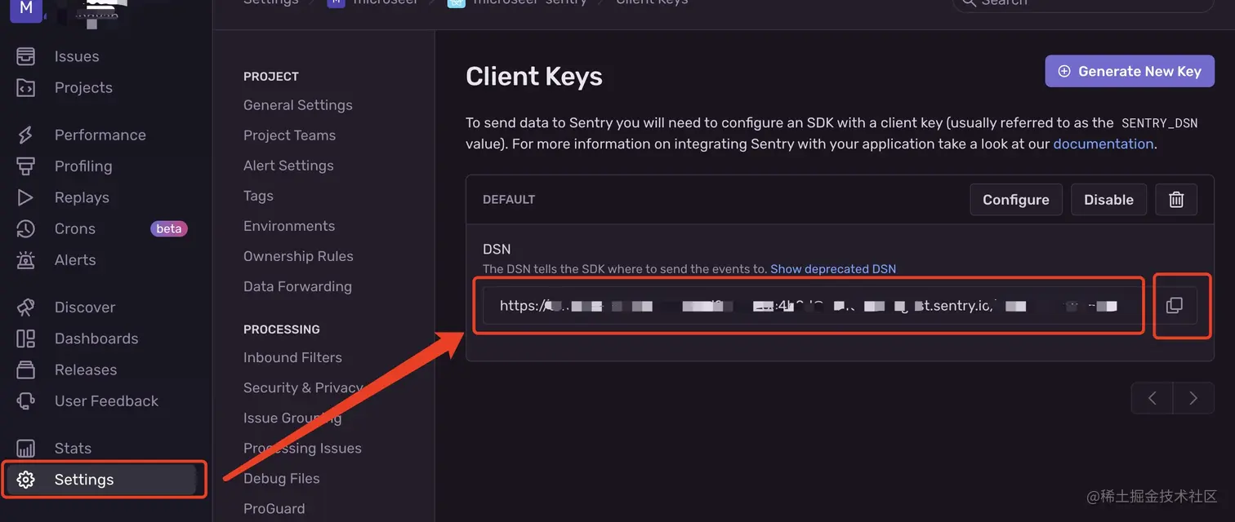1235x522 pixels.
Task: Click the Releases stack icon
Action: point(26,369)
